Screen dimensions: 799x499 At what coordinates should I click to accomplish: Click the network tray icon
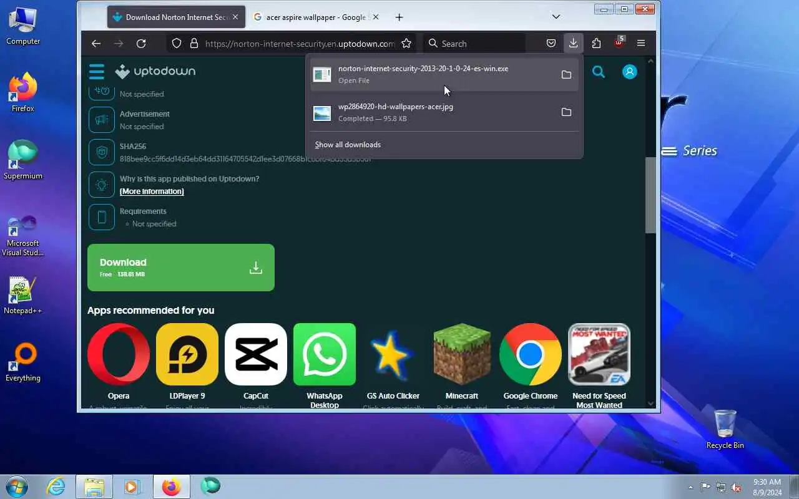721,487
